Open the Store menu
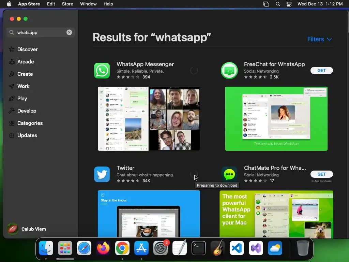Image resolution: width=349 pixels, height=262 pixels. 67,4
